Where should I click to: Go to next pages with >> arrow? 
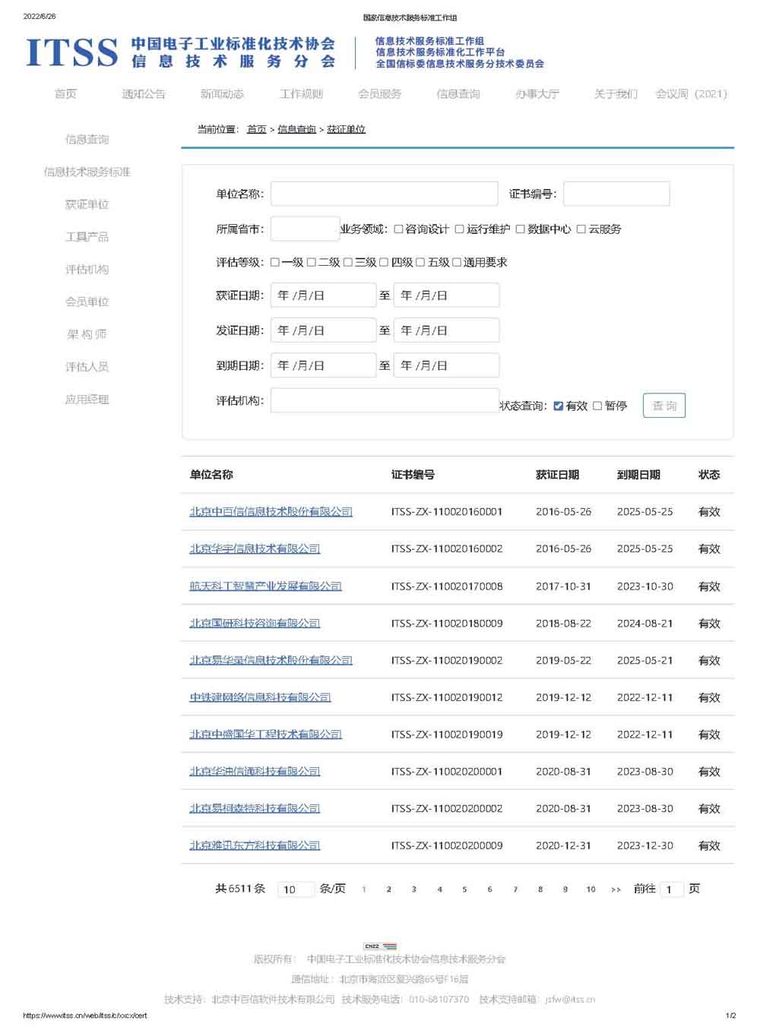tap(616, 889)
